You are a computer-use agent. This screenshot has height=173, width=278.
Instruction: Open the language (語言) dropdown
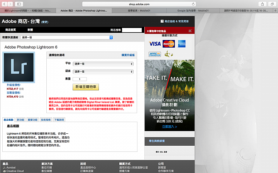click(x=103, y=72)
